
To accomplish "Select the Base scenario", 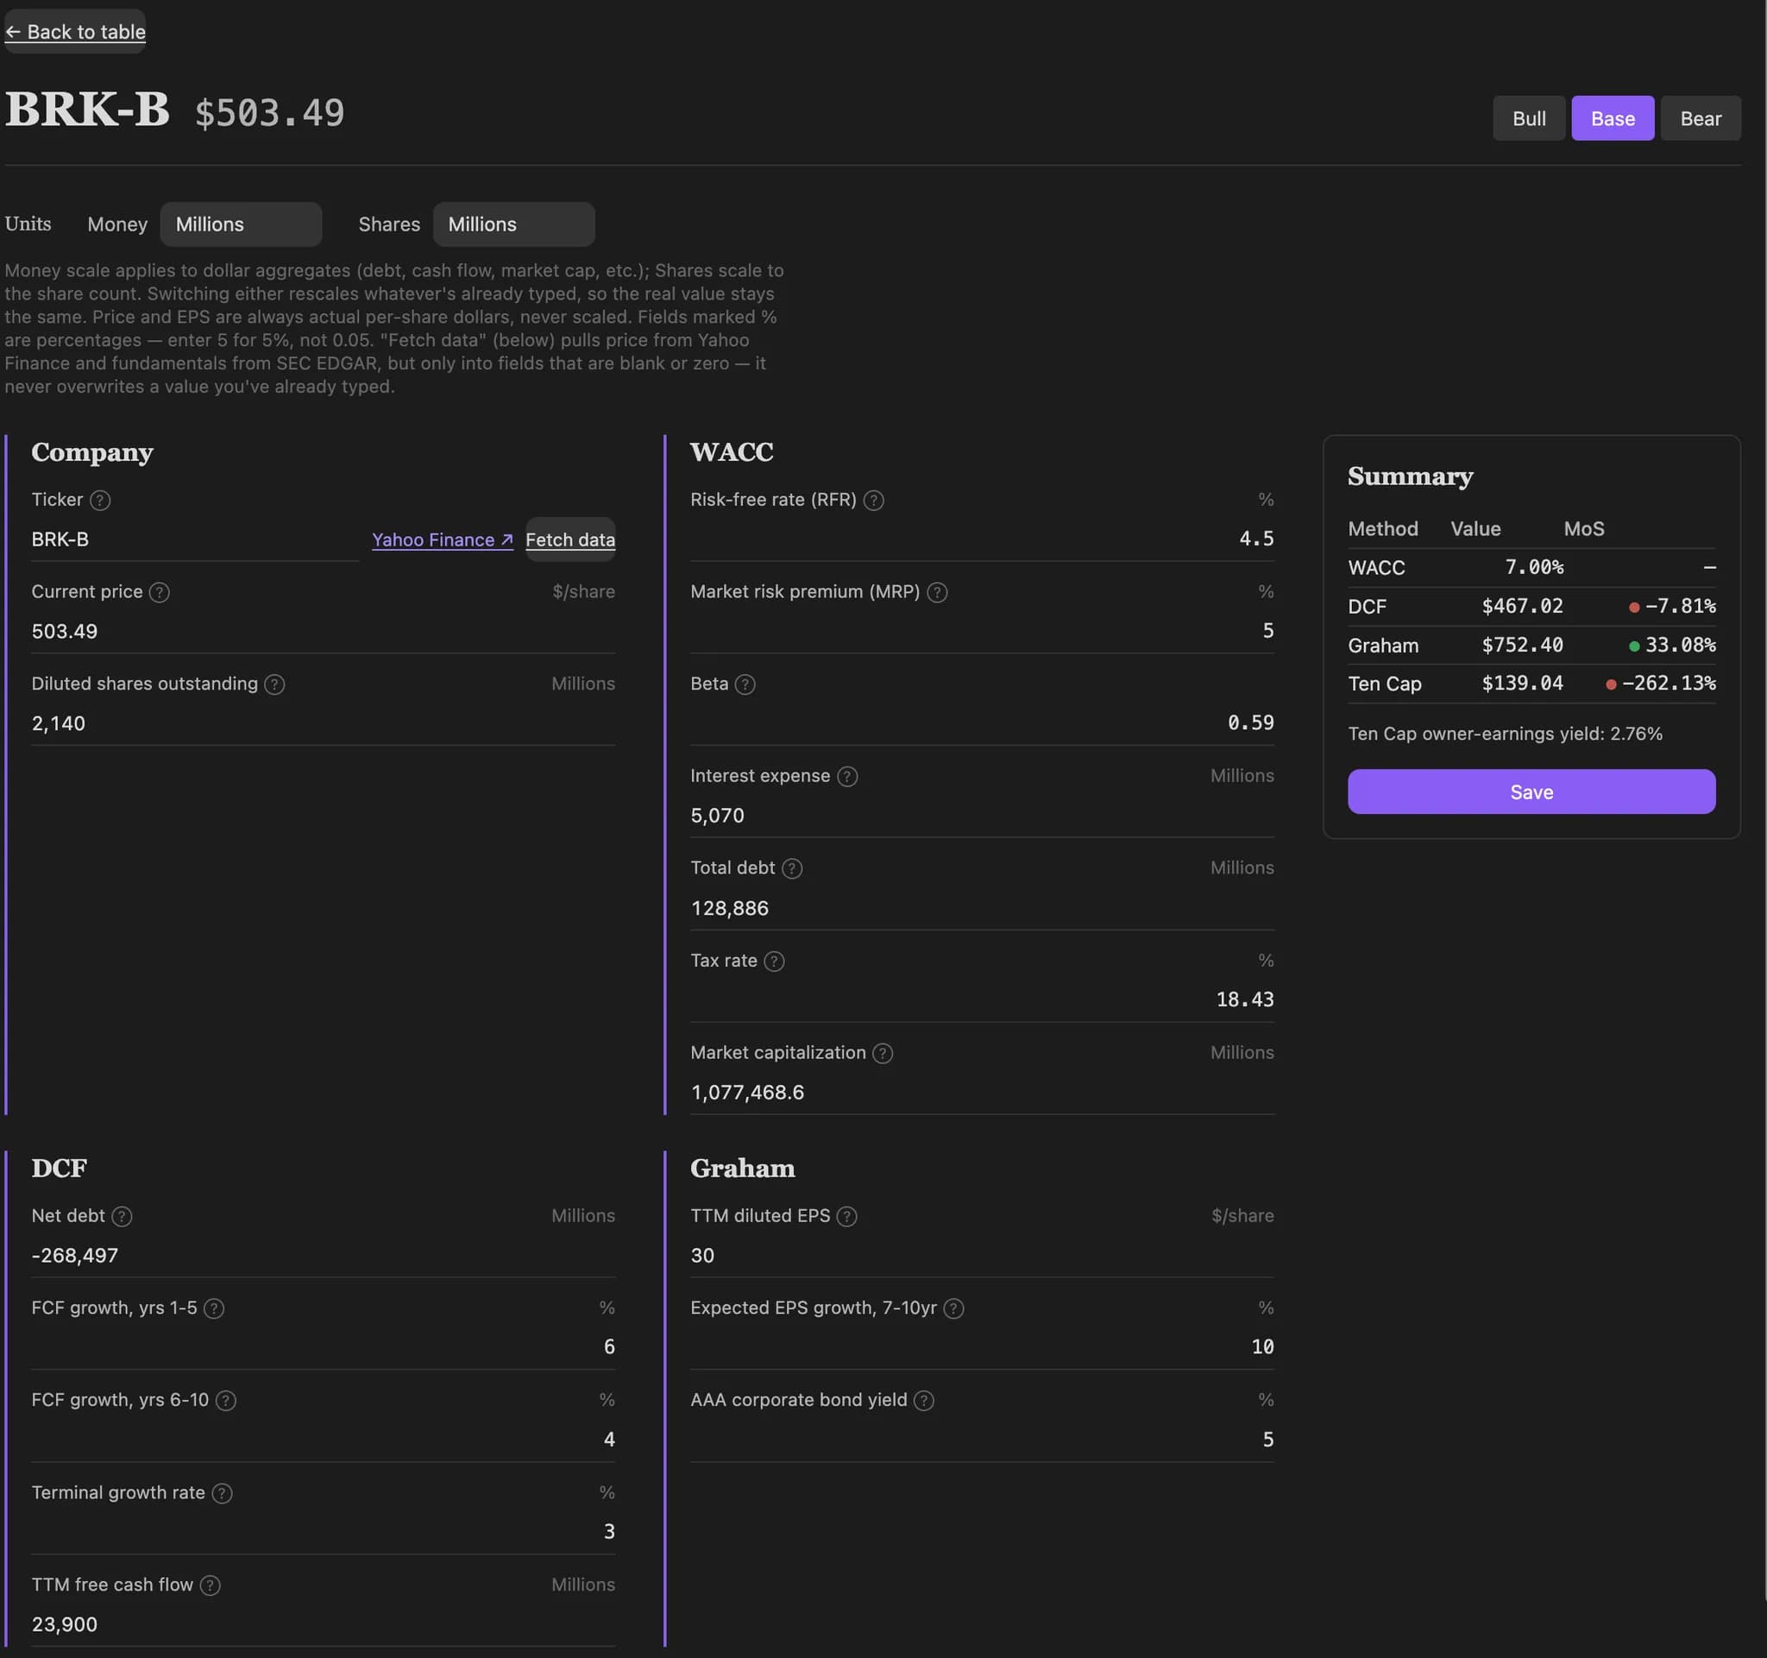I will (1613, 118).
